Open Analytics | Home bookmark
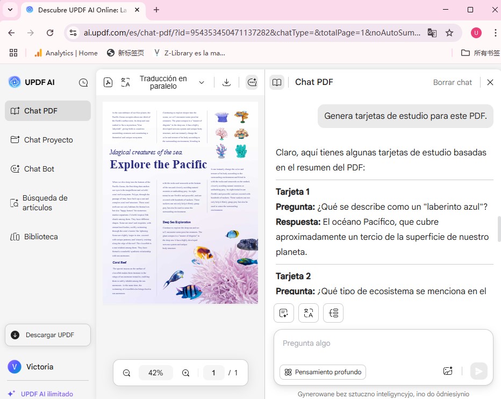 coord(66,53)
